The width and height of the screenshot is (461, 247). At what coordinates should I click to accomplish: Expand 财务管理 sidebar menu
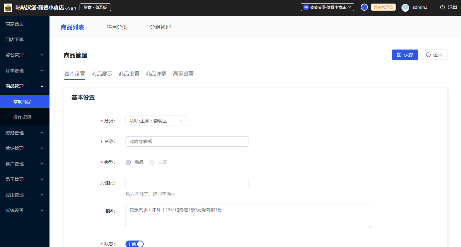click(x=25, y=133)
